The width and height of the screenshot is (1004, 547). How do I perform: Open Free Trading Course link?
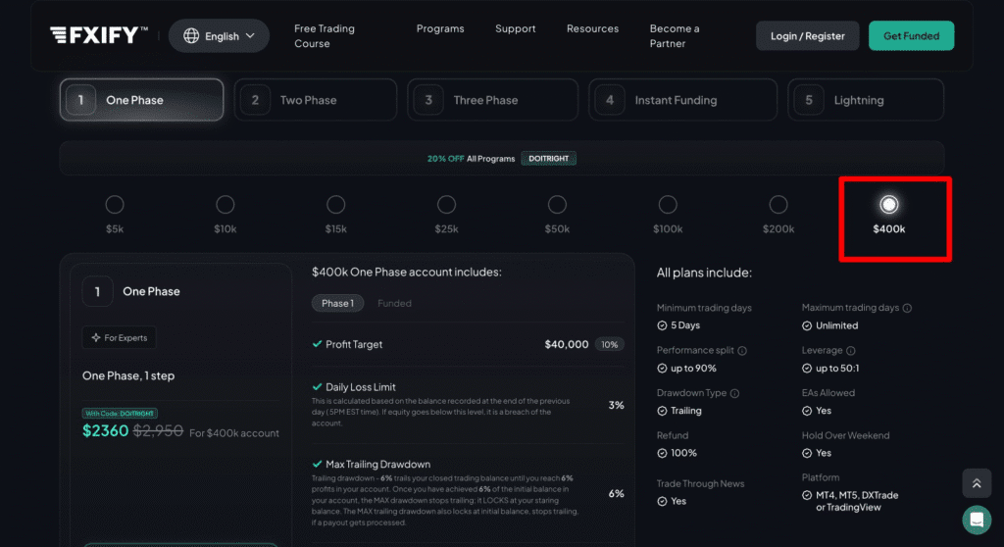(324, 36)
